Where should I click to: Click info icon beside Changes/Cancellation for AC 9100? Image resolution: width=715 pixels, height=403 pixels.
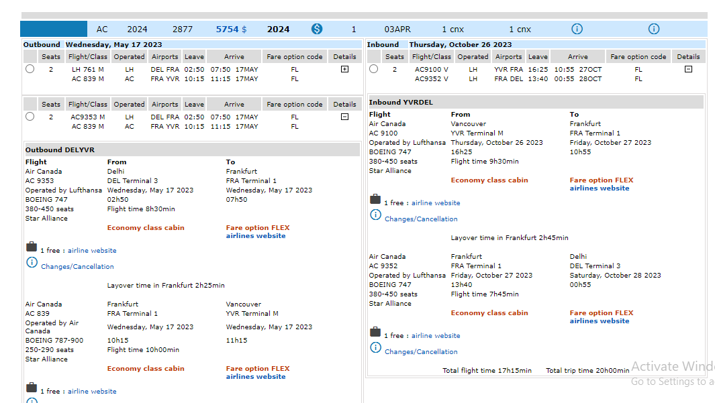click(375, 215)
